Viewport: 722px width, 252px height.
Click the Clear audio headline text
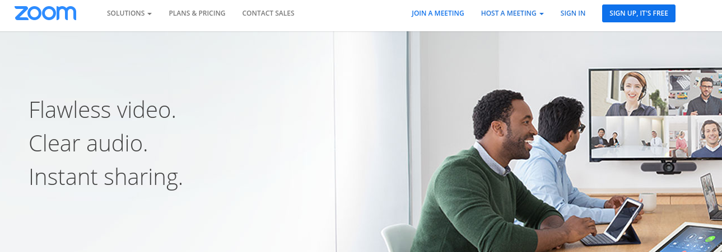(88, 143)
